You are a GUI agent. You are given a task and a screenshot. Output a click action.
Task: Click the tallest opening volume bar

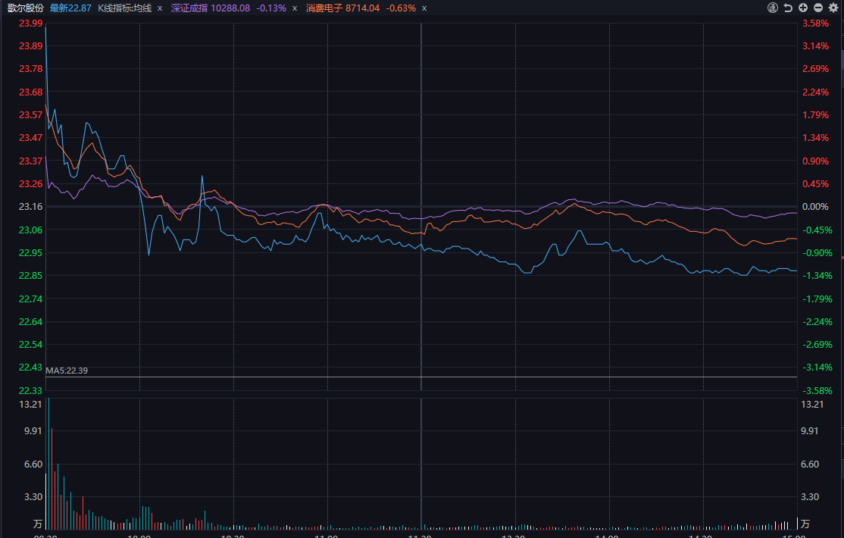[48, 462]
